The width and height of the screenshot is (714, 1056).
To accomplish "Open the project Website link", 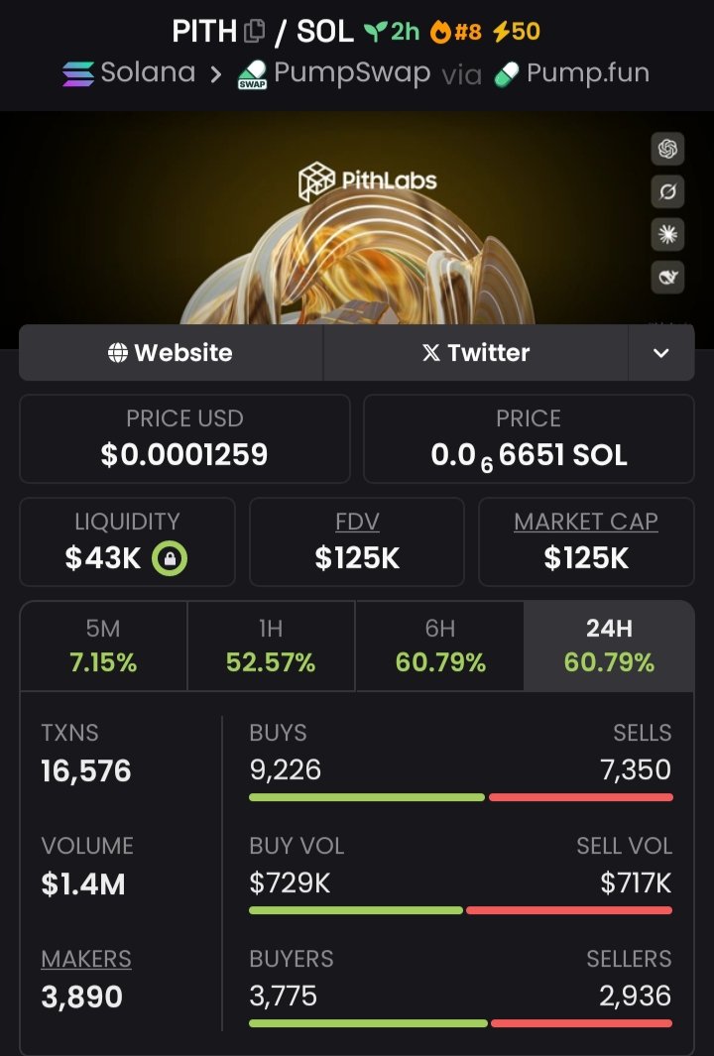I will [x=171, y=353].
